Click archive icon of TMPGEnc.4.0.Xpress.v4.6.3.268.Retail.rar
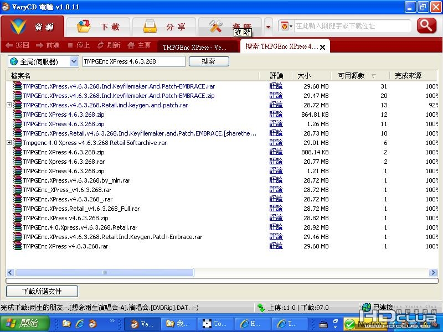Screen dimensions: 443x332 pos(17,227)
